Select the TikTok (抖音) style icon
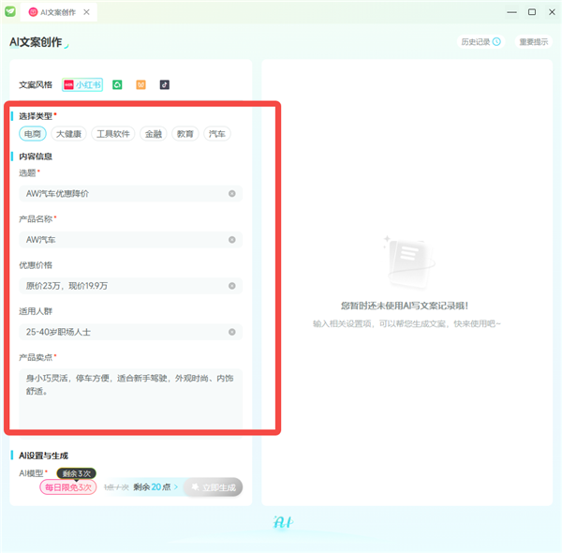The image size is (562, 553). [x=165, y=84]
